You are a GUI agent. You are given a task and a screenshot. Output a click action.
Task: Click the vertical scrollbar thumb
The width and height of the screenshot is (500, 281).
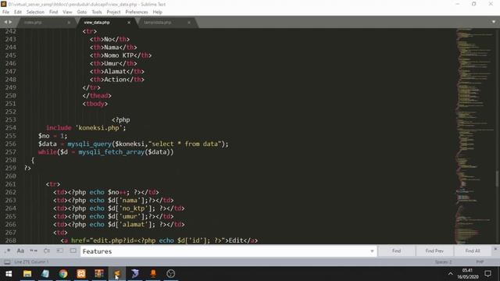tap(497, 179)
